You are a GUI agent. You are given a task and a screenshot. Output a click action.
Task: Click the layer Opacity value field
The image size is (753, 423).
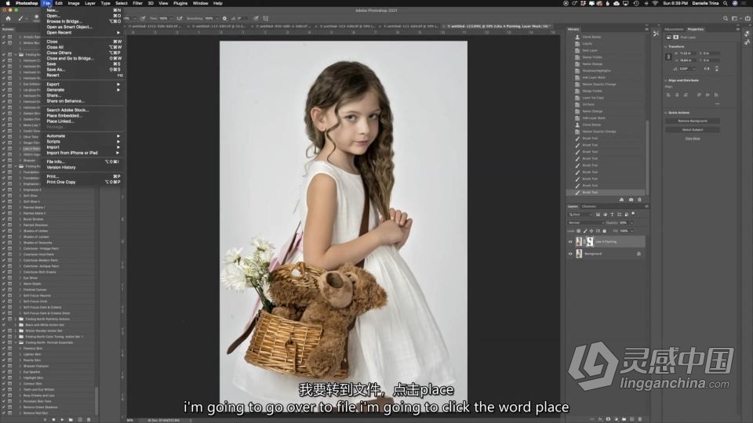point(624,222)
